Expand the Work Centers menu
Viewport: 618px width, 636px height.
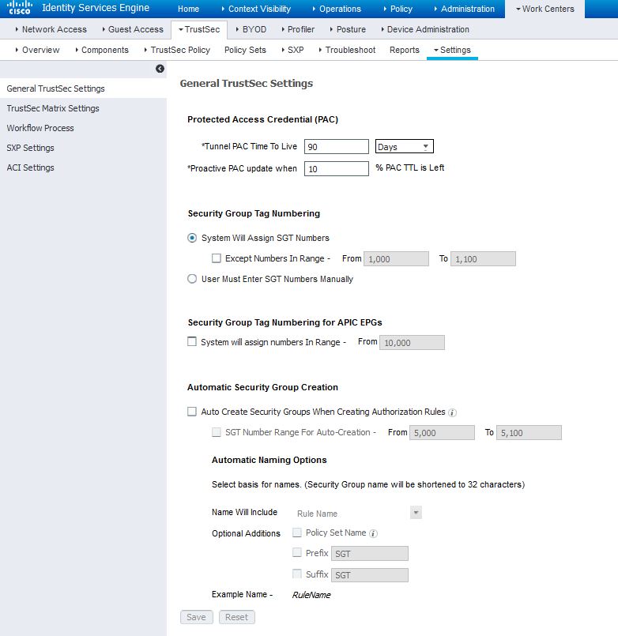click(545, 9)
